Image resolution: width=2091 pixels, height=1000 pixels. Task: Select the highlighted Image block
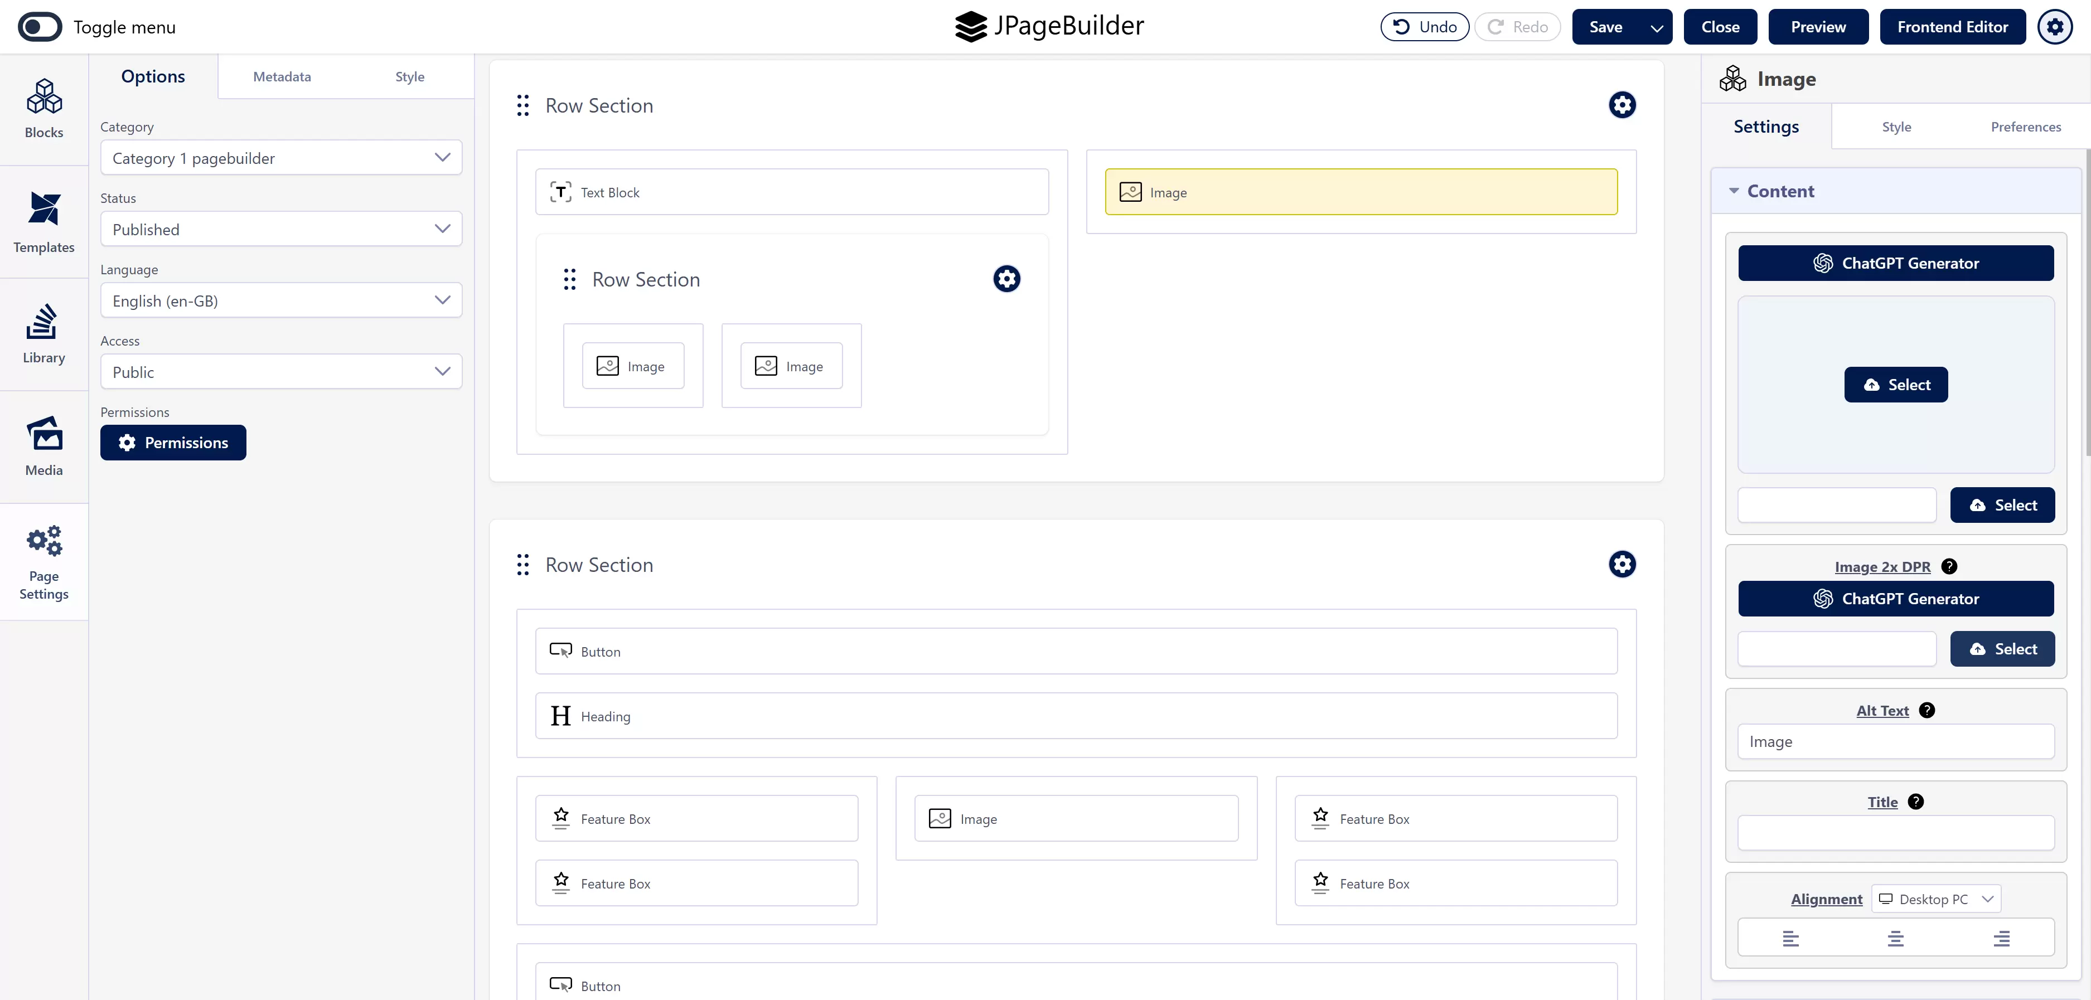tap(1361, 192)
